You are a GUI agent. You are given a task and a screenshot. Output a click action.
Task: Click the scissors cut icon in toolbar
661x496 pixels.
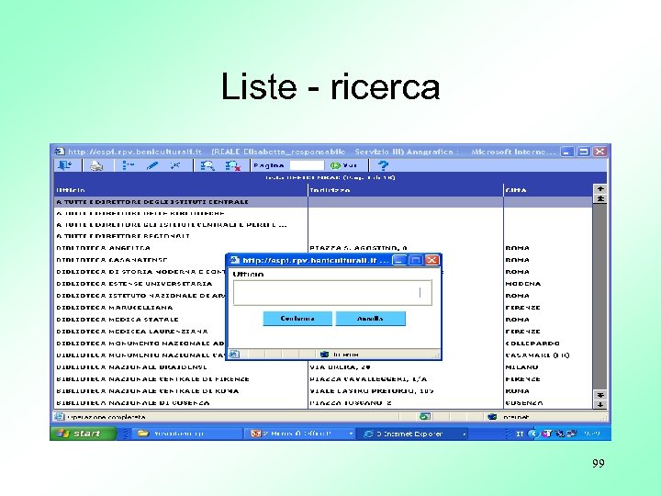click(175, 165)
